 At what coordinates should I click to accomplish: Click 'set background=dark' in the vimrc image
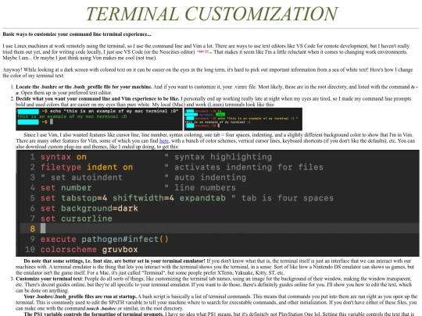(x=89, y=208)
